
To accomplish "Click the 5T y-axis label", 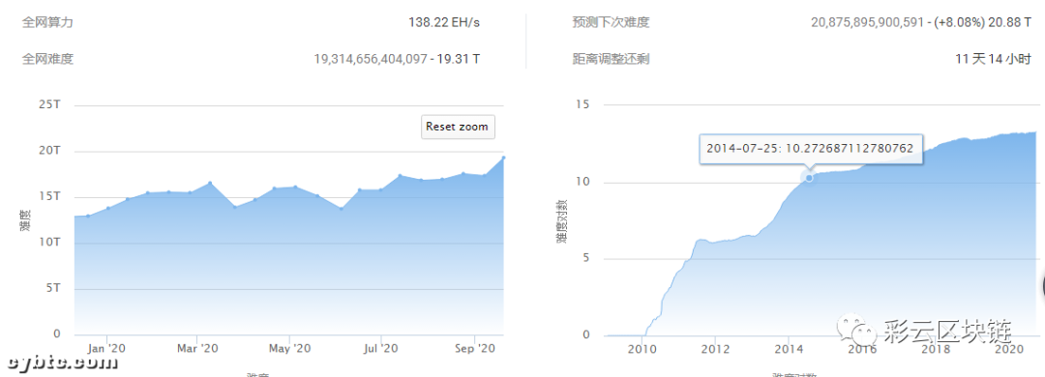I will coord(53,288).
